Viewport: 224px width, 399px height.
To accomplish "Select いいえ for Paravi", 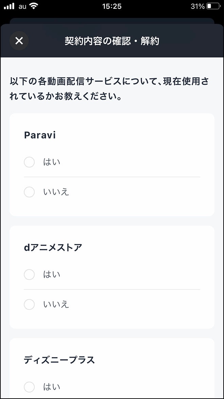I will (29, 192).
